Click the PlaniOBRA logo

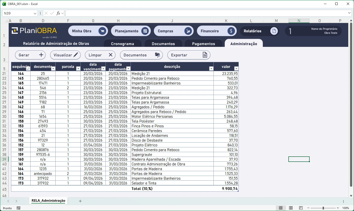tap(34, 31)
